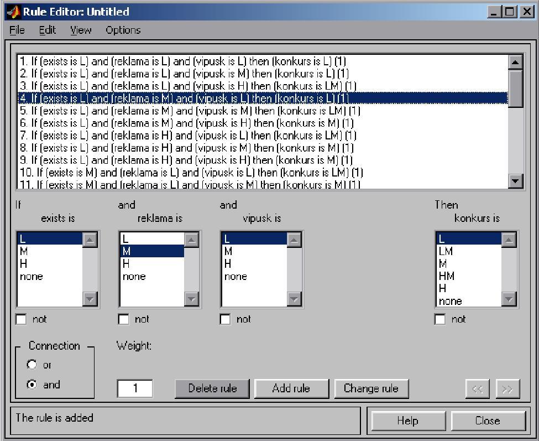Screen dimensions: 539x441
Task: Choose H in the reklama list
Action: point(126,264)
